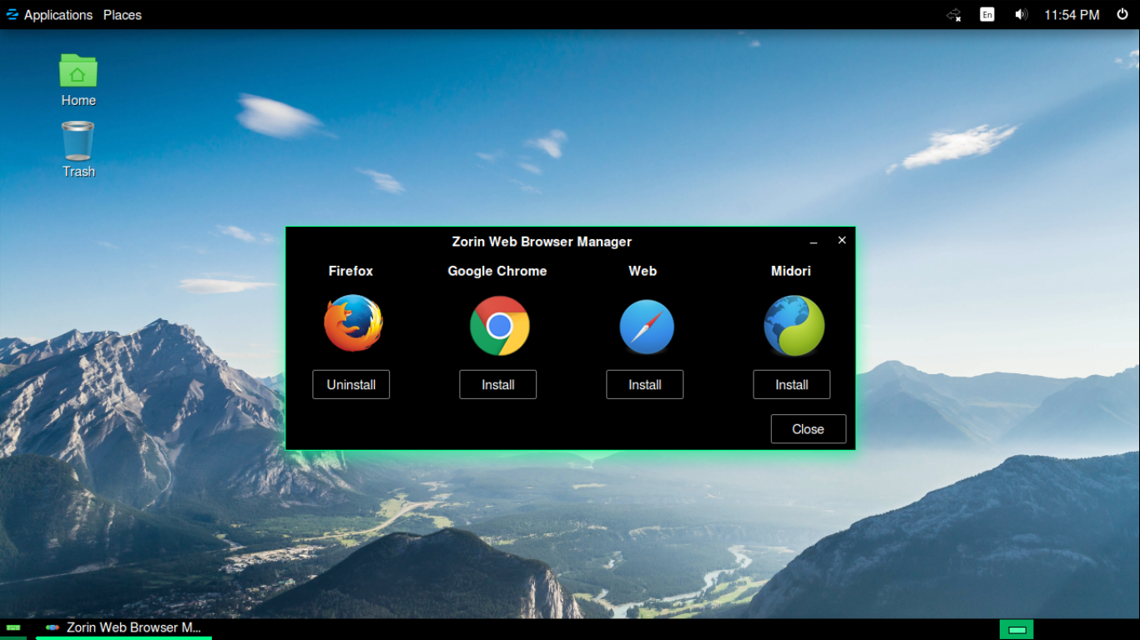The width and height of the screenshot is (1140, 640).
Task: Close the window with the title bar X
Action: (x=842, y=240)
